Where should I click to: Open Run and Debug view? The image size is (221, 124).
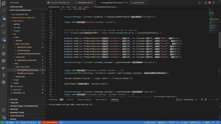(3, 25)
